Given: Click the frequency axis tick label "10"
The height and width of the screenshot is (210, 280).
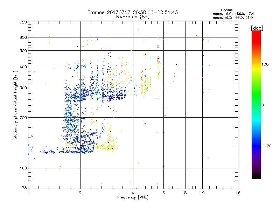Looking at the screenshot, I should 202,193.
